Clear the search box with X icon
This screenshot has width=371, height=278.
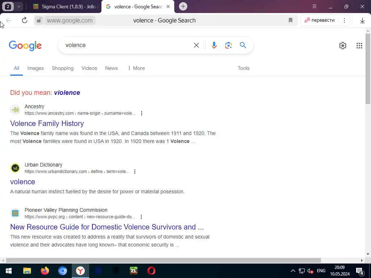click(196, 45)
